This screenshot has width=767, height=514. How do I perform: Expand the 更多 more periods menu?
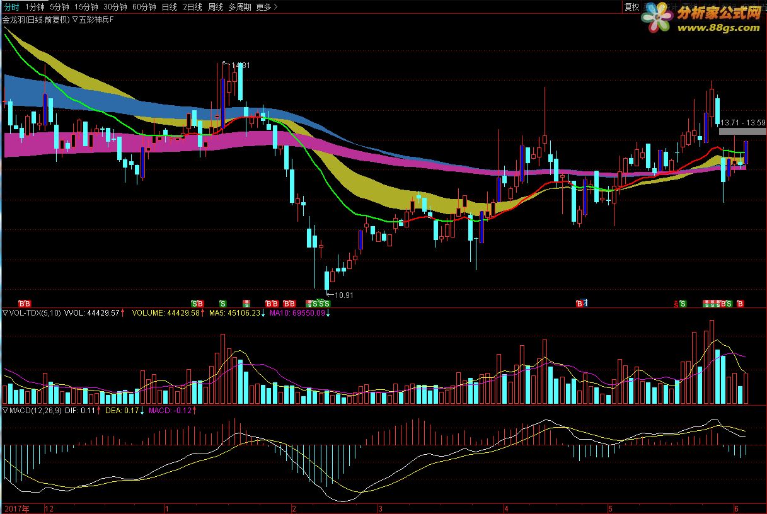pyautogui.click(x=267, y=7)
